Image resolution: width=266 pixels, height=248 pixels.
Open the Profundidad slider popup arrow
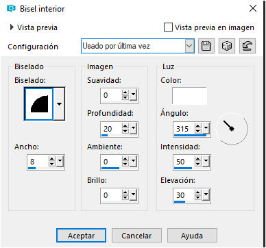[133, 129]
